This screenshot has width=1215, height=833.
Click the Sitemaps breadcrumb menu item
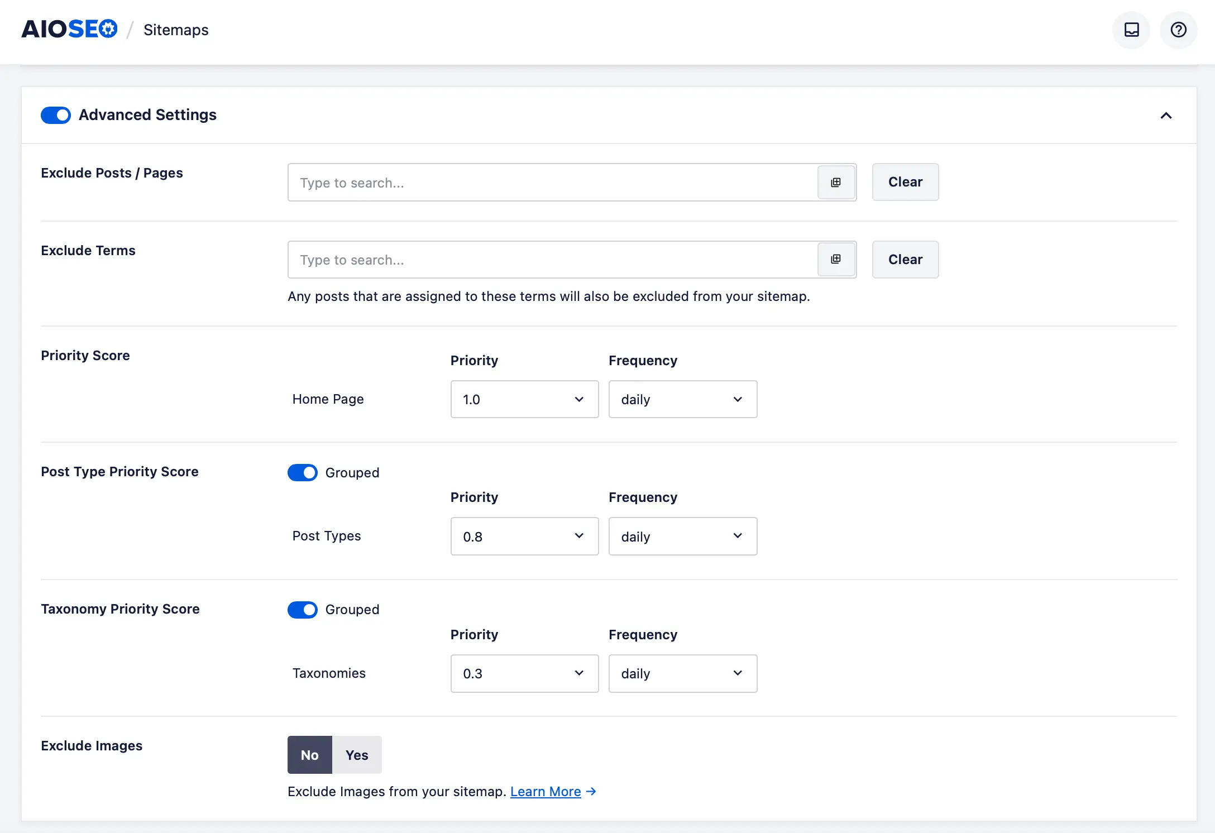[176, 28]
